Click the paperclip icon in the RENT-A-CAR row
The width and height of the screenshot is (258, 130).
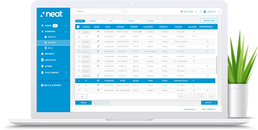pyautogui.click(x=98, y=32)
